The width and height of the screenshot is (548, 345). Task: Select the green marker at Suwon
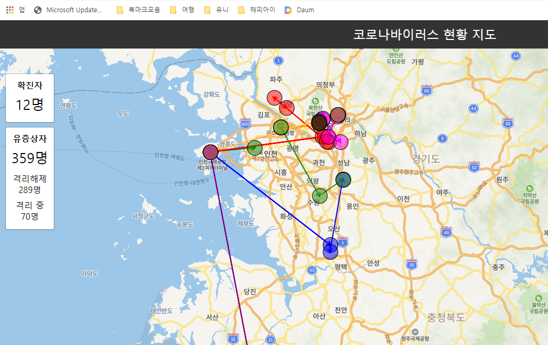point(320,196)
